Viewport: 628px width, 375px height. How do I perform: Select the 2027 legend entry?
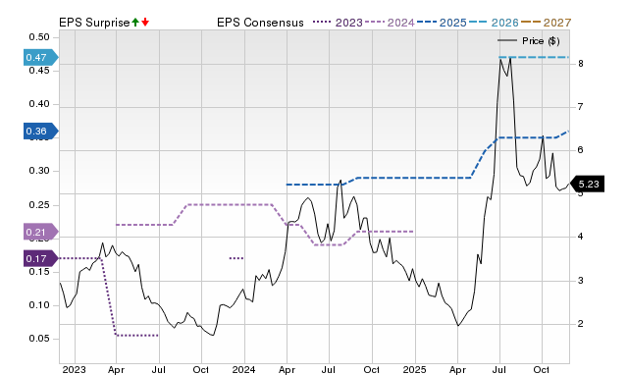(x=546, y=23)
